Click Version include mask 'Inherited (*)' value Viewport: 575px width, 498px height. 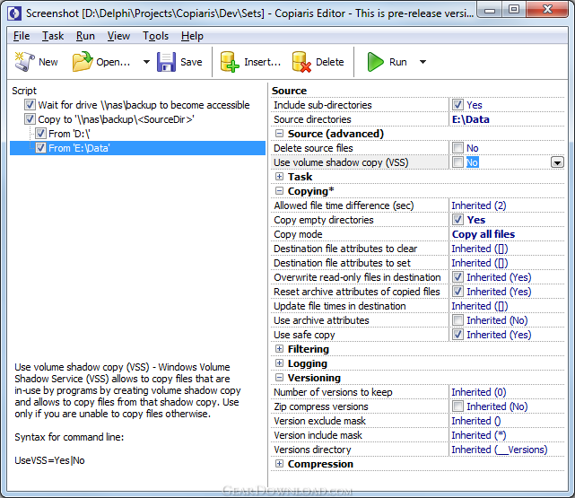478,435
